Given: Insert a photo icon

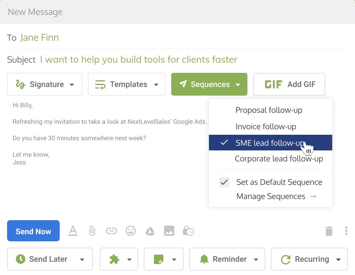Looking at the screenshot, I should pos(169,231).
